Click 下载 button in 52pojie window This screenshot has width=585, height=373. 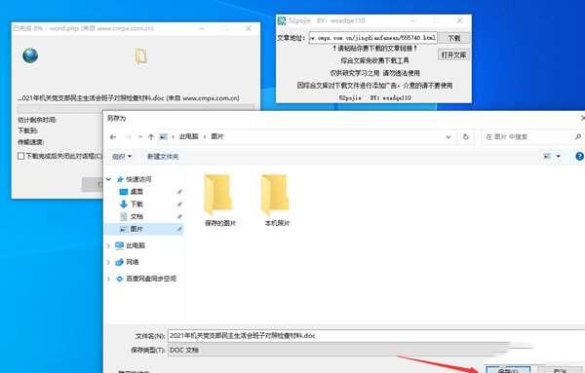coord(454,38)
